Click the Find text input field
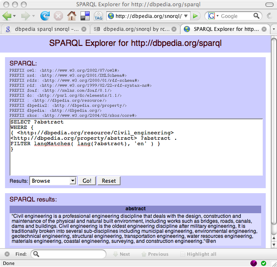Screen dimensions: 277x267 click(x=68, y=254)
